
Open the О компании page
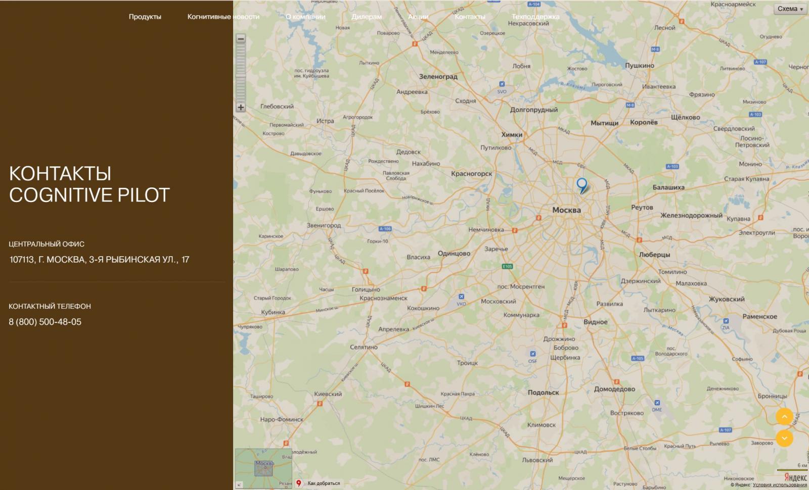(305, 17)
